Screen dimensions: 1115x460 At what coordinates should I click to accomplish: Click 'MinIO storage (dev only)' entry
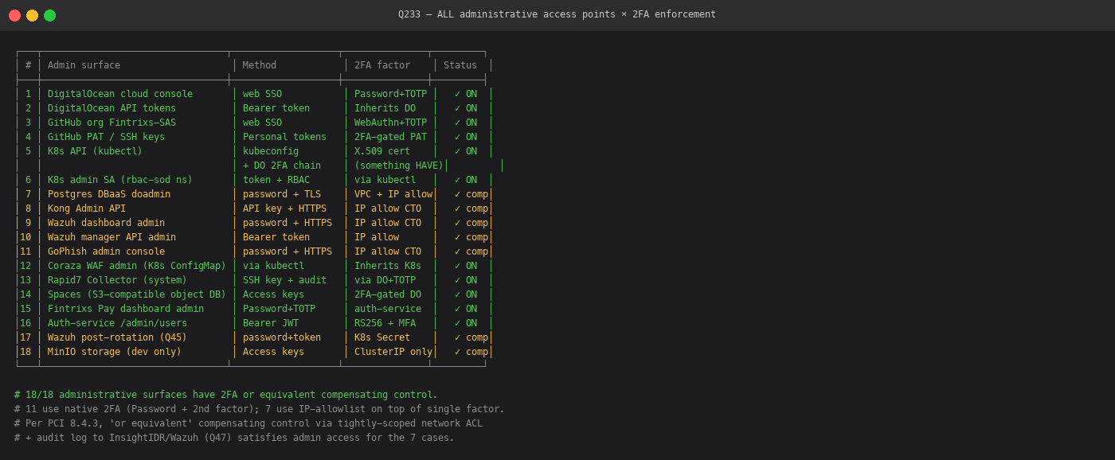point(115,352)
